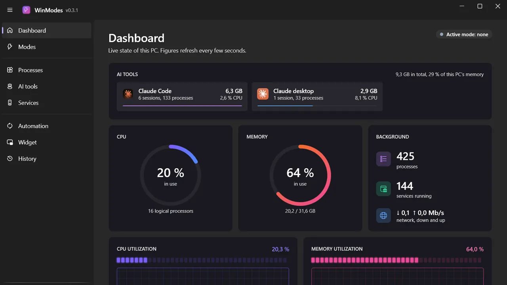This screenshot has height=285, width=507.
Task: Click the CPU utilization segmented bar
Action: tap(201, 260)
